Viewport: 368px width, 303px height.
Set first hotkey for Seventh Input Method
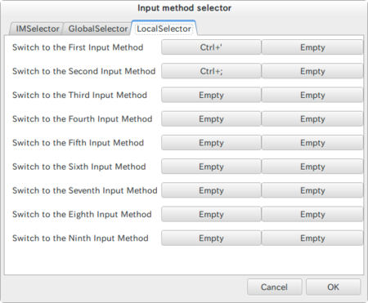211,190
